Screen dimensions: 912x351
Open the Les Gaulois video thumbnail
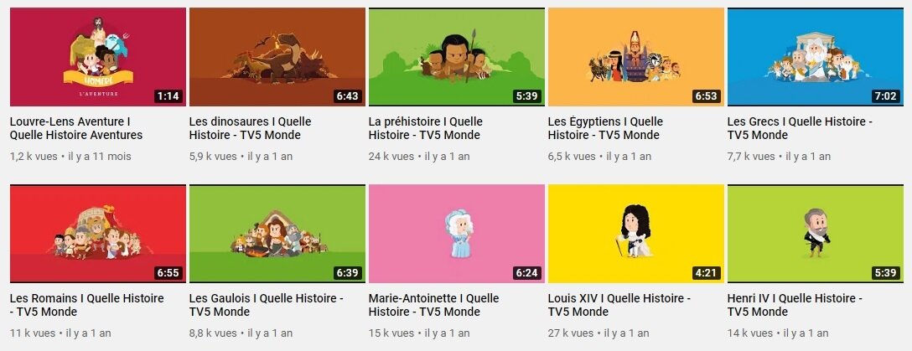coord(277,234)
